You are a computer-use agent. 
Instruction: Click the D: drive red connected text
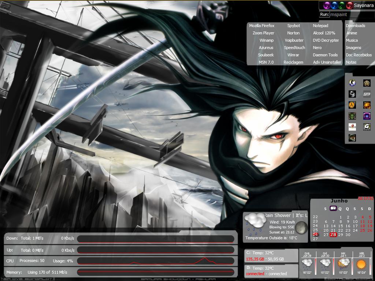pyautogui.click(x=255, y=274)
